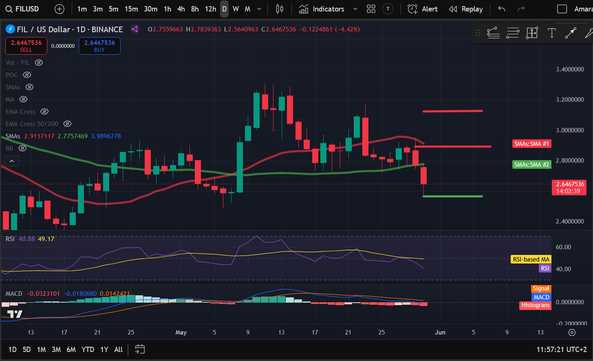This screenshot has width=593, height=361.
Task: Expand the timeframe interval dropdown arrow
Action: [259, 9]
